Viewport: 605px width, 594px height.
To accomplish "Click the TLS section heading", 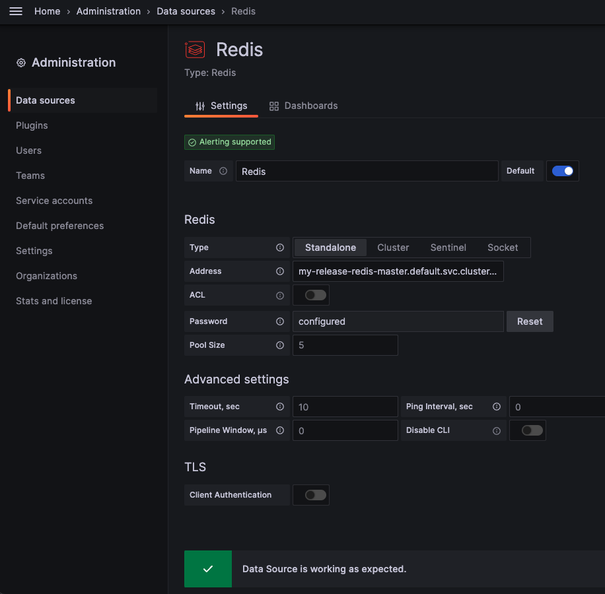I will pyautogui.click(x=195, y=467).
